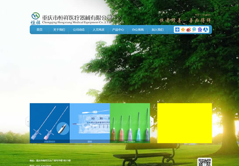Screen dimensions: 239x166
Task: Click the yellow panel block
Action: (184, 123)
